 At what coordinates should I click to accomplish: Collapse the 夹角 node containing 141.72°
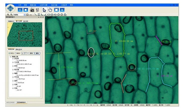coord(13,88)
